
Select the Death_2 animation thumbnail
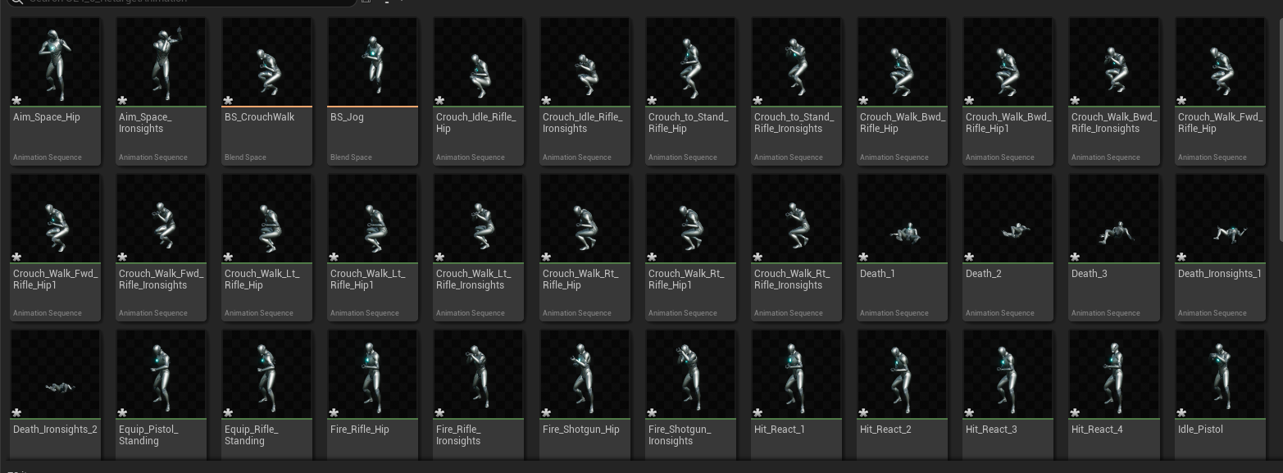(1008, 219)
